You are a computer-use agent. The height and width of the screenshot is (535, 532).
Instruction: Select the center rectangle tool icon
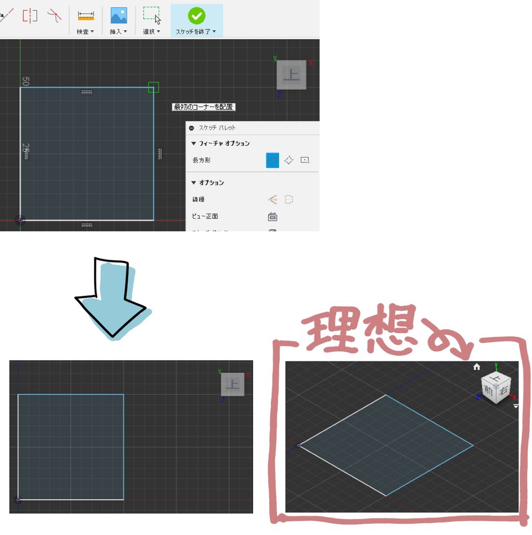pos(305,160)
